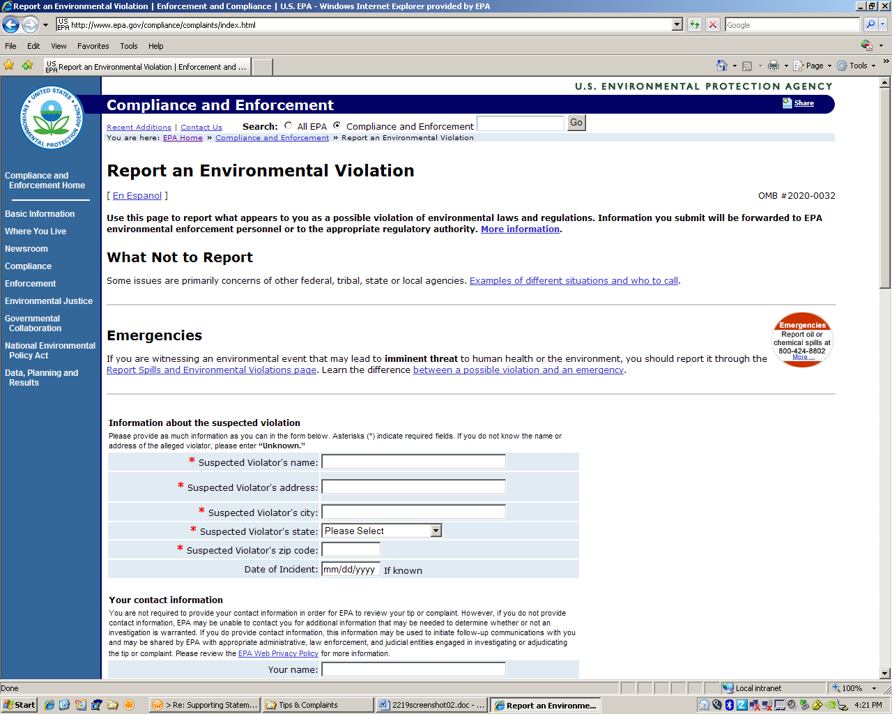This screenshot has height=714, width=892.
Task: Open the Contact Us link
Action: point(201,128)
